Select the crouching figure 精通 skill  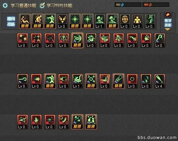coord(37,21)
